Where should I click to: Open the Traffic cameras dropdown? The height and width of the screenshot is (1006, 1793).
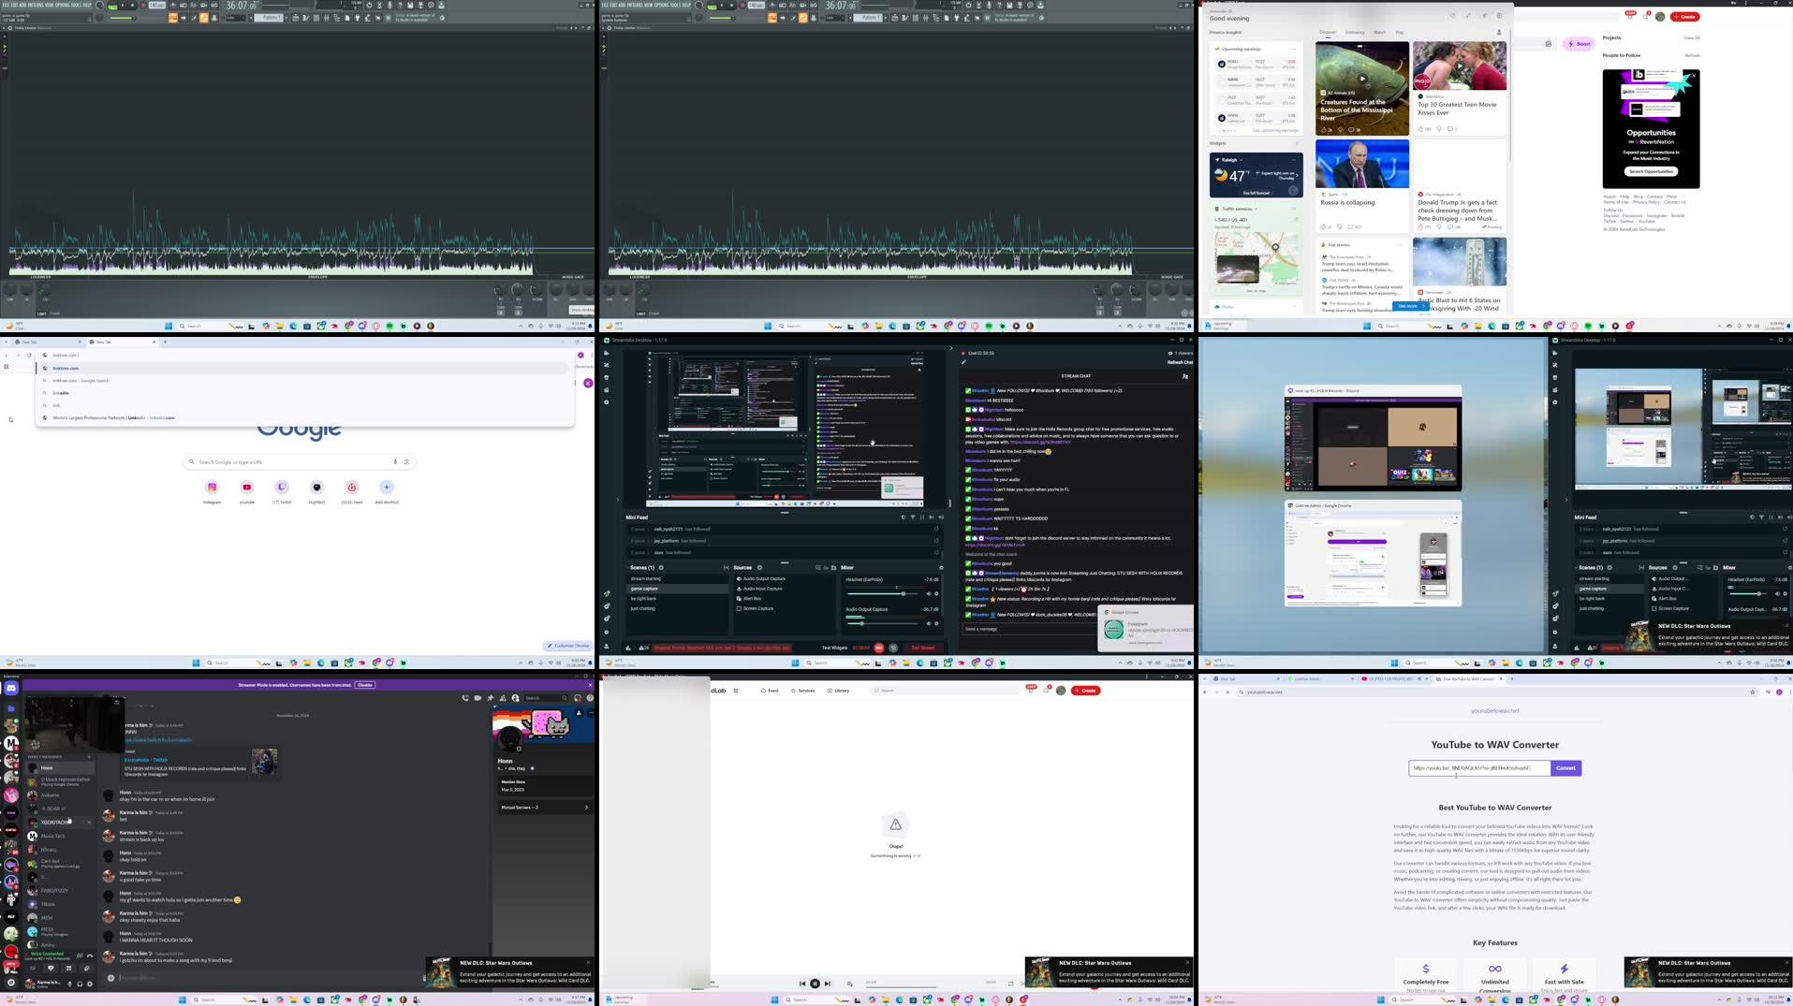[1236, 209]
